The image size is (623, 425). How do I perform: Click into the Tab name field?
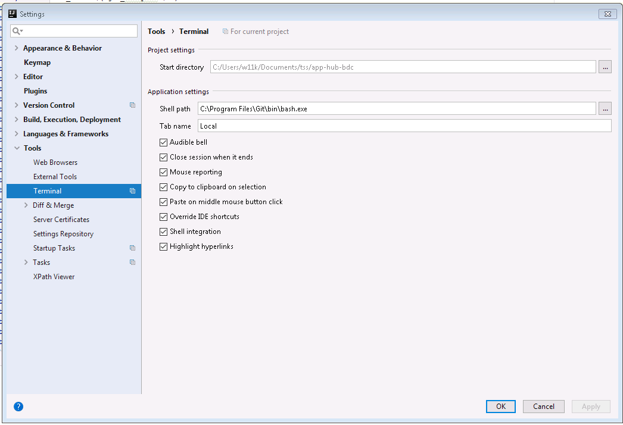pyautogui.click(x=404, y=126)
